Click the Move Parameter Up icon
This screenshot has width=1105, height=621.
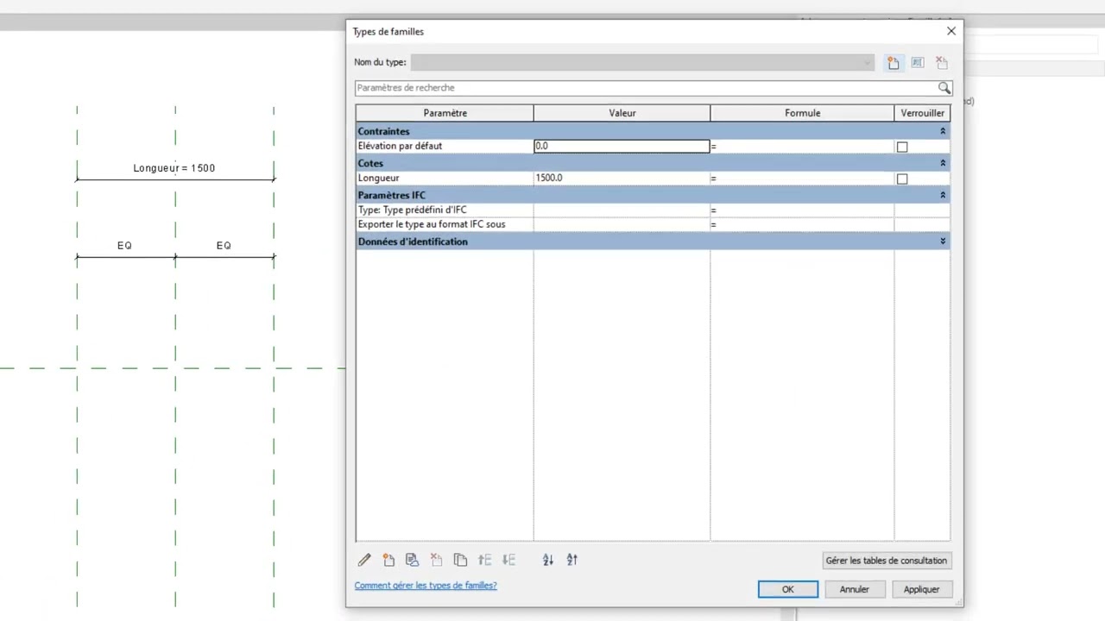click(485, 560)
